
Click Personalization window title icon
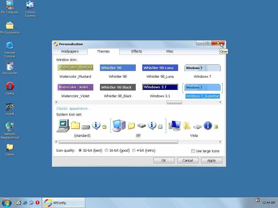[56, 44]
